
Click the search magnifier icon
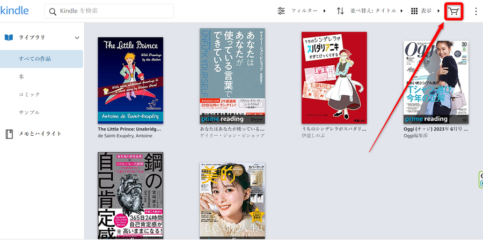pos(53,12)
